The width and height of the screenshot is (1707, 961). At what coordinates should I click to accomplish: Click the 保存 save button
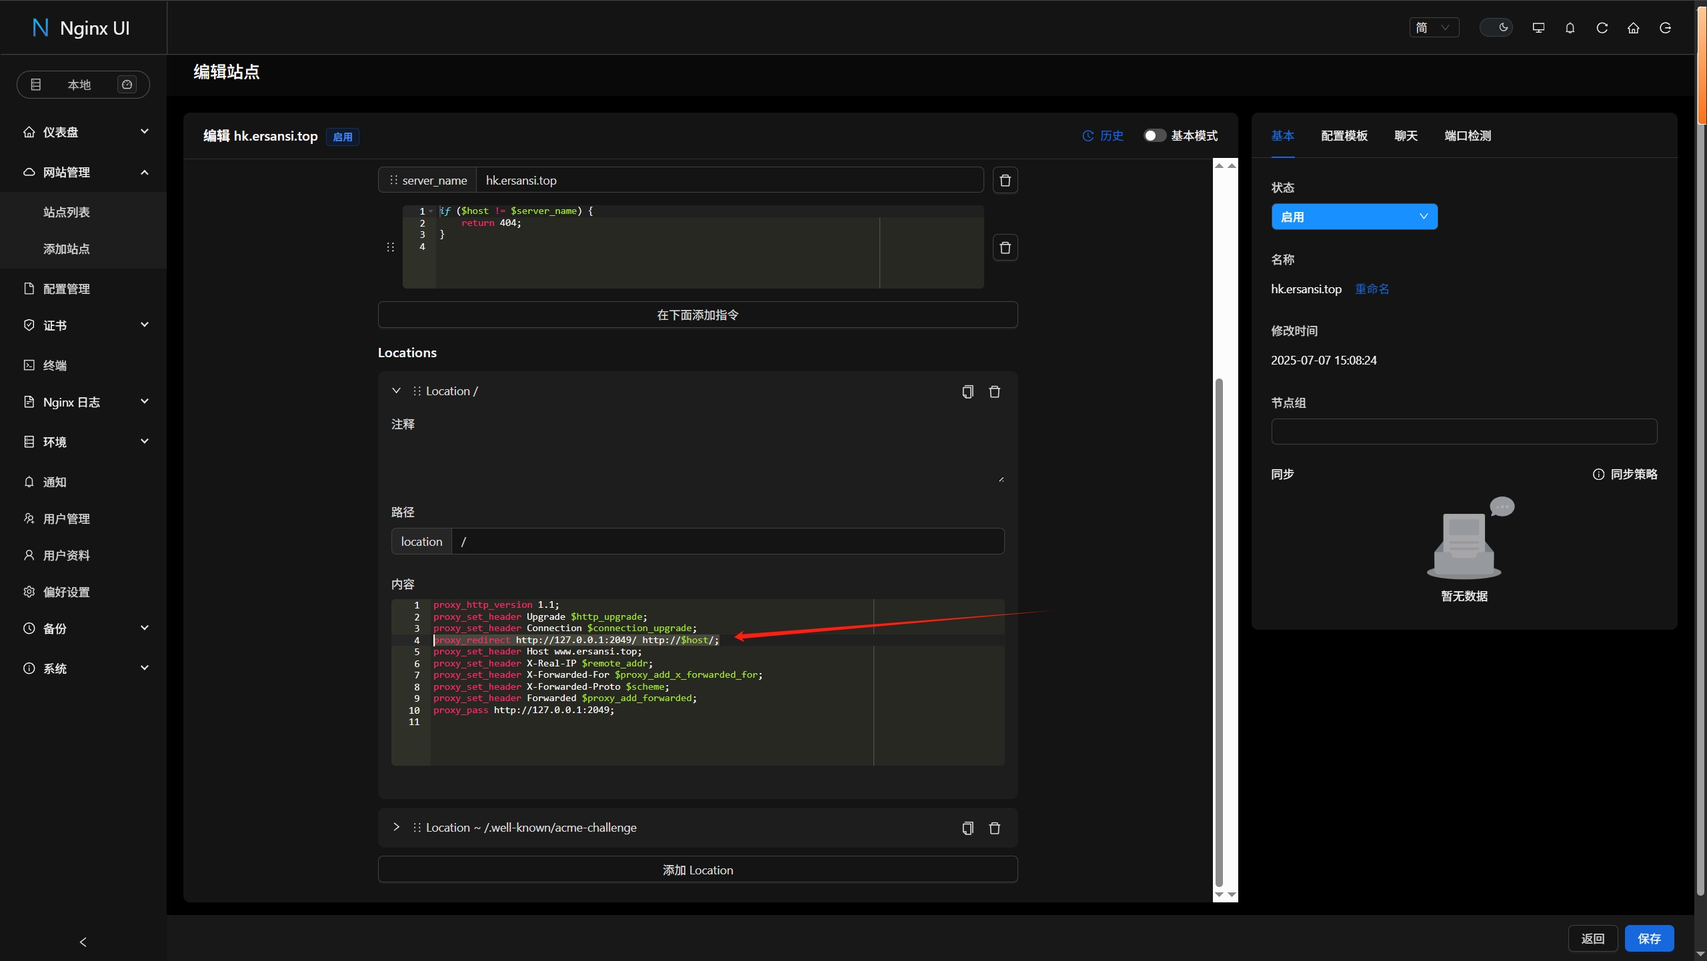pos(1649,938)
